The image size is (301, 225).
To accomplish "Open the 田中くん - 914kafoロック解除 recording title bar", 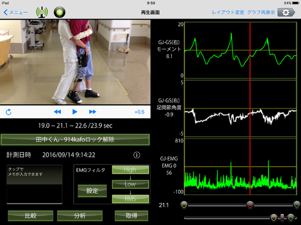I will pyautogui.click(x=75, y=140).
